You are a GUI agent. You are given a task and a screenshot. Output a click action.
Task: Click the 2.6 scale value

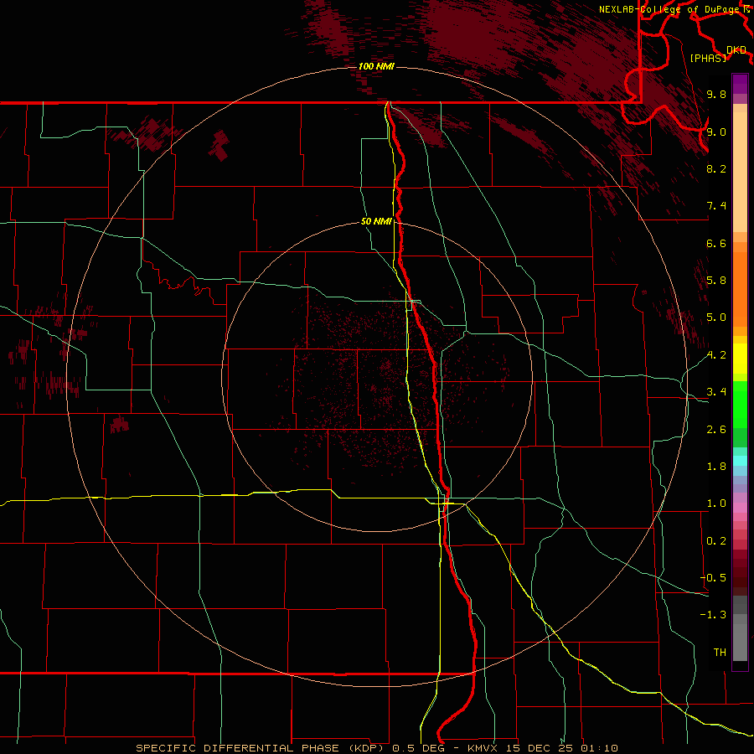(x=716, y=430)
